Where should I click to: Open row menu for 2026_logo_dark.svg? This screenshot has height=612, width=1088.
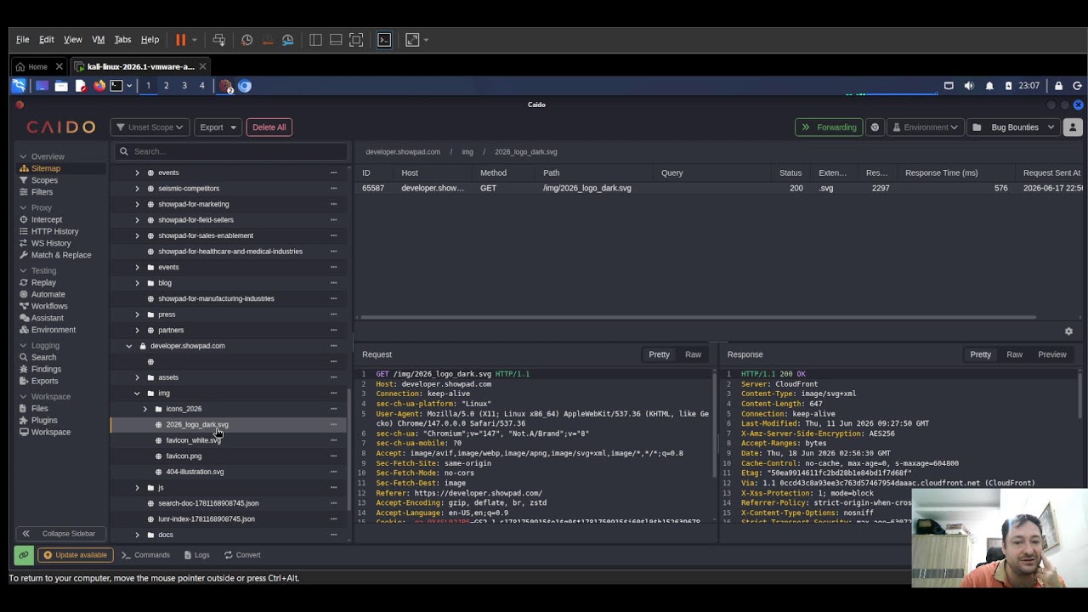(x=333, y=424)
